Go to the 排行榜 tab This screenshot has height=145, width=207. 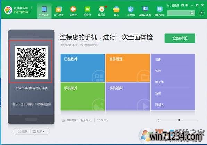102,11
